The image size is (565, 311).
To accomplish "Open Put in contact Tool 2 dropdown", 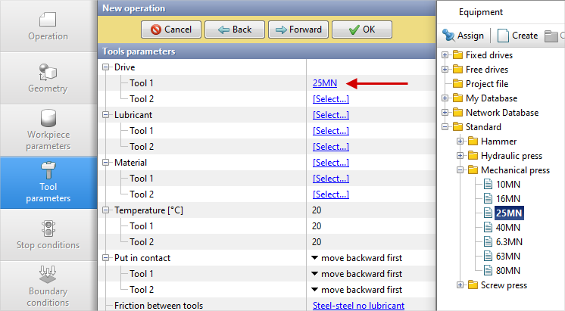I will tap(357, 290).
